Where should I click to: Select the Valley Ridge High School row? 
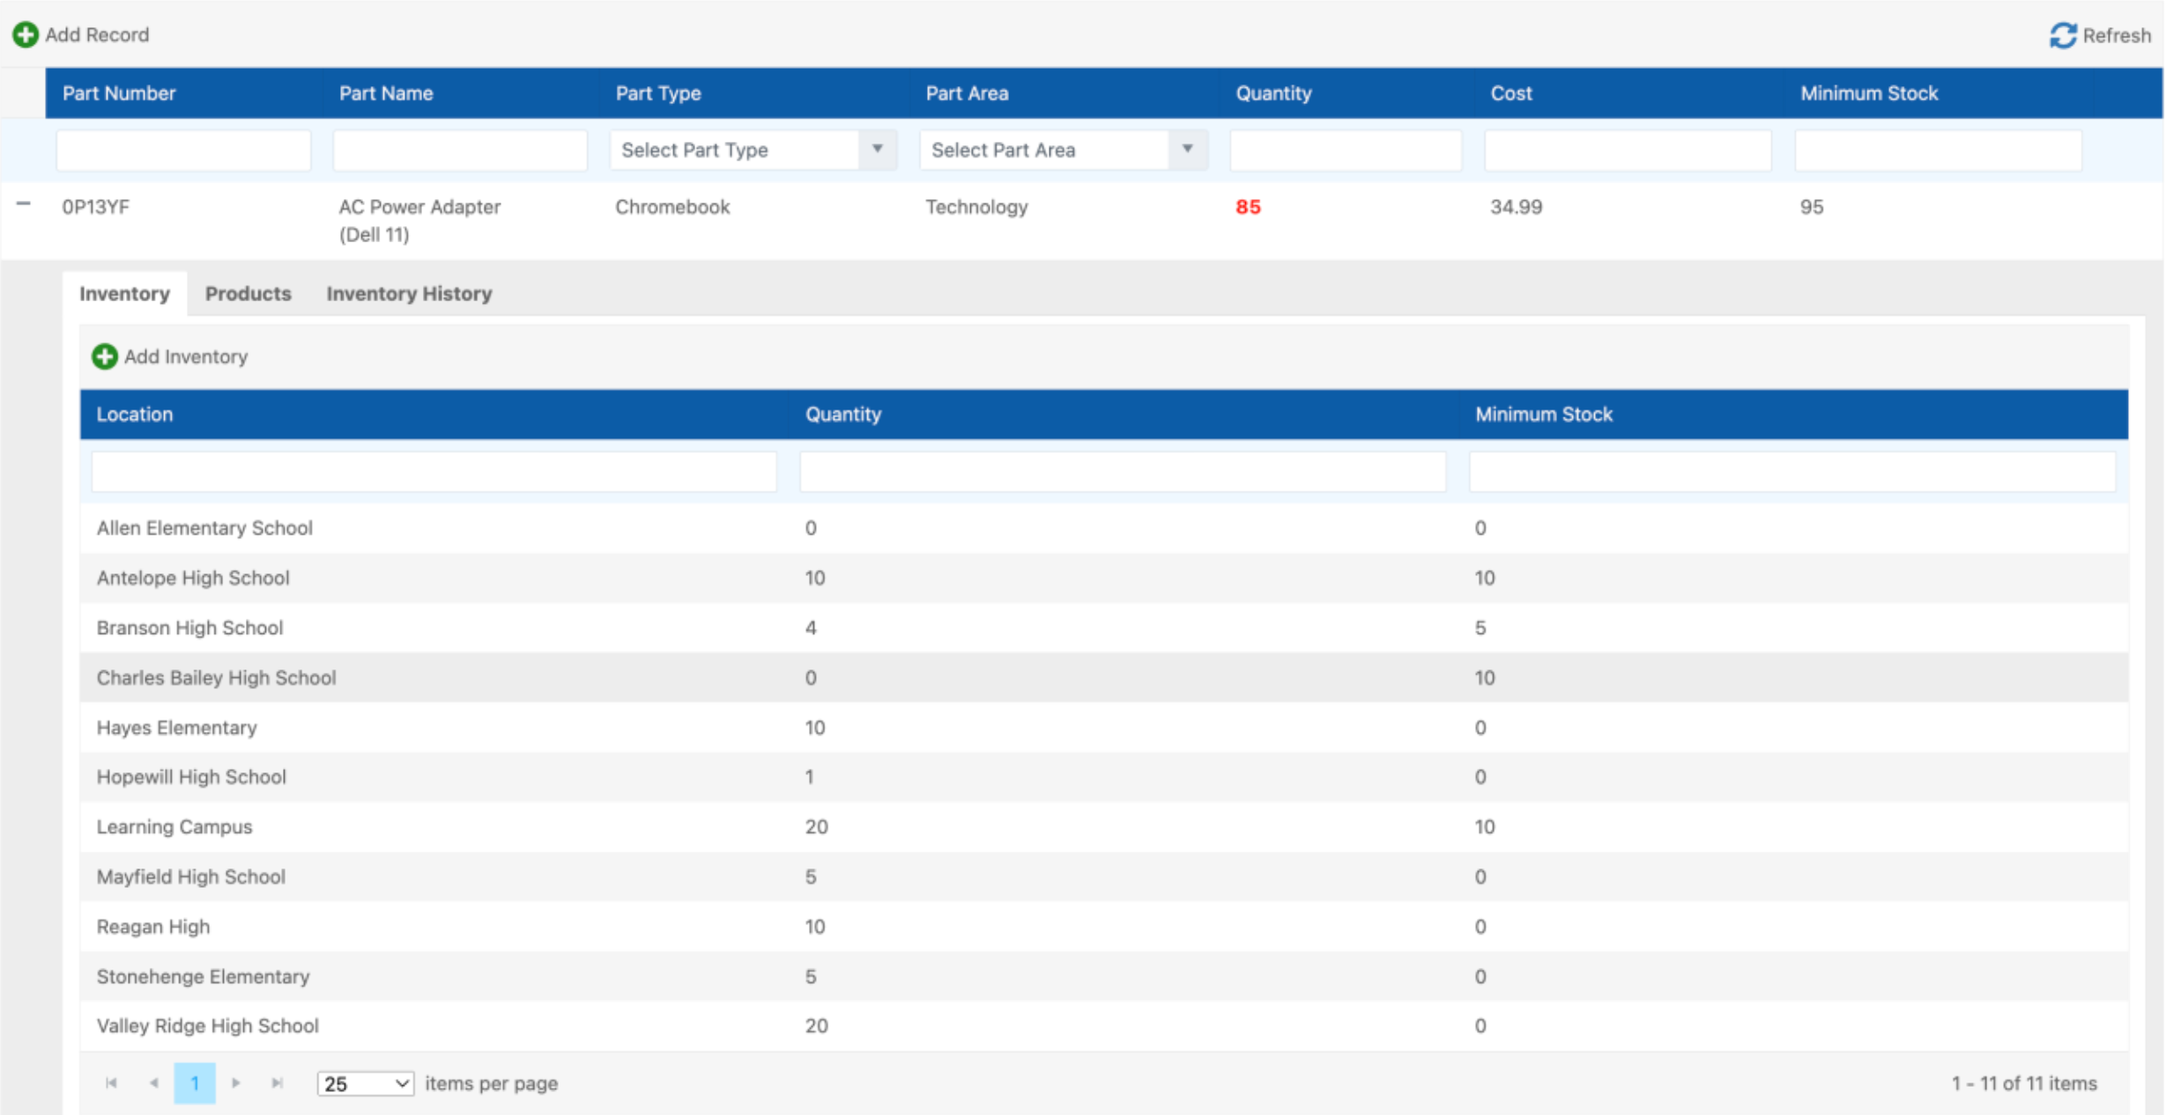pos(1104,1026)
